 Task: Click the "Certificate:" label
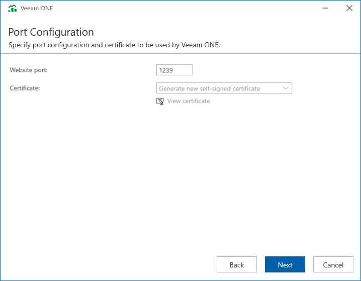[x=25, y=88]
